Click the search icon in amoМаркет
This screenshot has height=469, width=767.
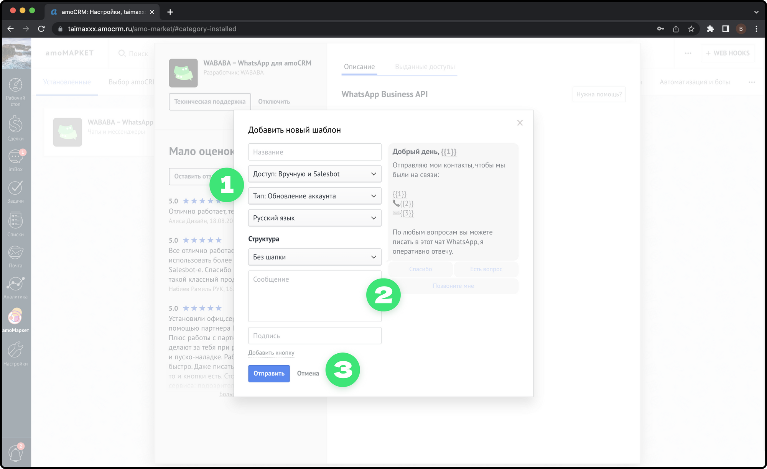(x=122, y=53)
